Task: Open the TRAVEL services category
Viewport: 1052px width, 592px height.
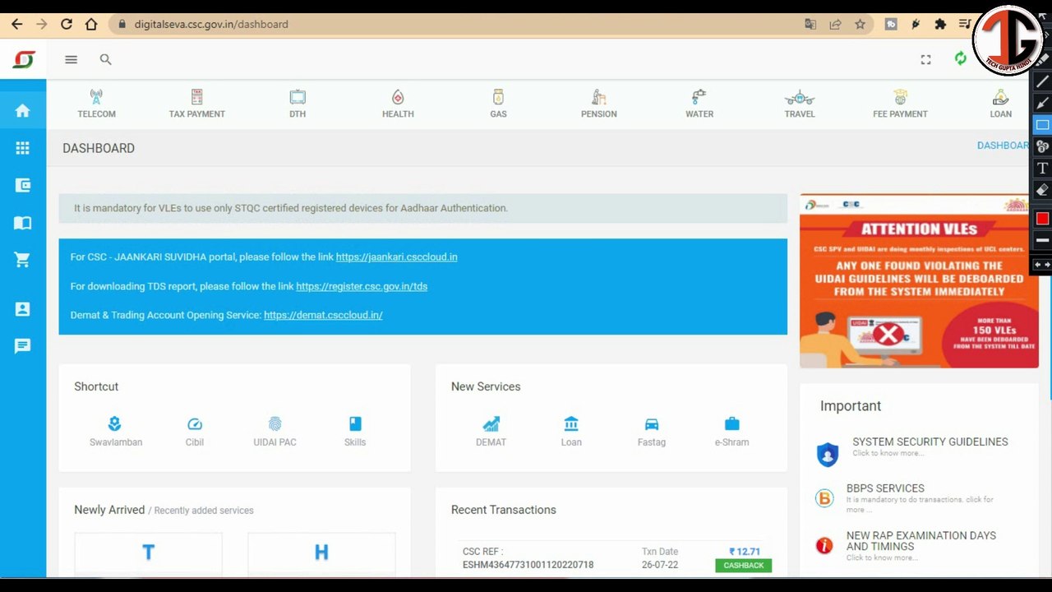Action: tap(800, 104)
